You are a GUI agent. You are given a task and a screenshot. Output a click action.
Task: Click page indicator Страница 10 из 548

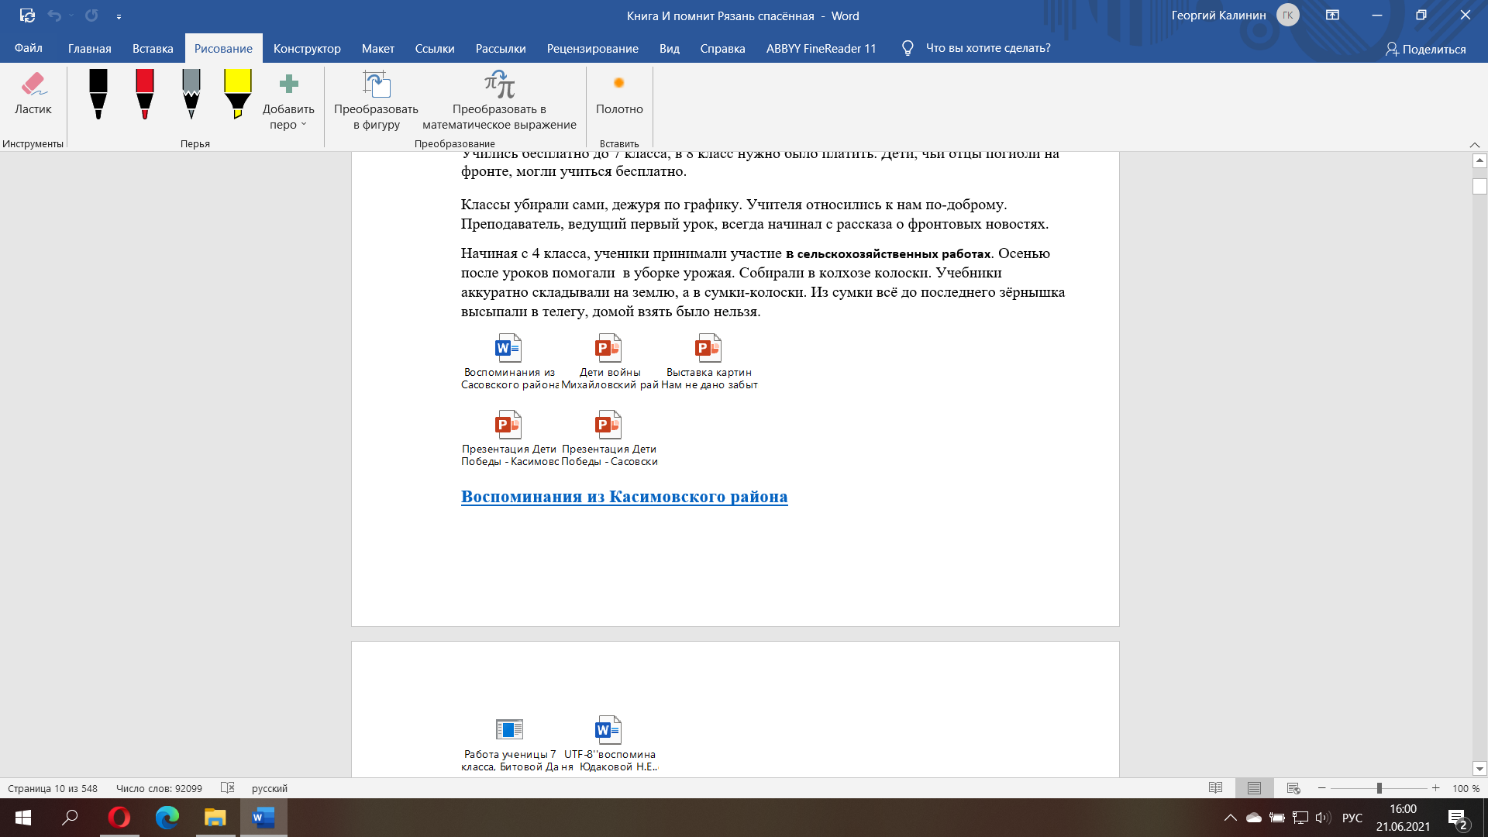coord(53,788)
